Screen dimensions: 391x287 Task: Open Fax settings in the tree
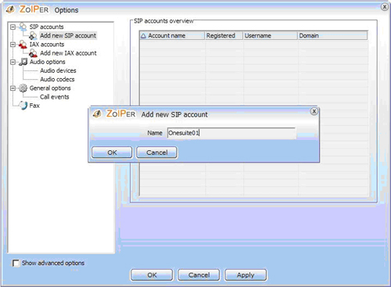(34, 106)
